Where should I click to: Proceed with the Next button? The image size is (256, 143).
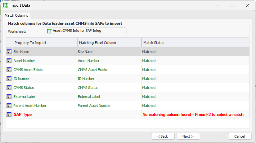click(188, 136)
